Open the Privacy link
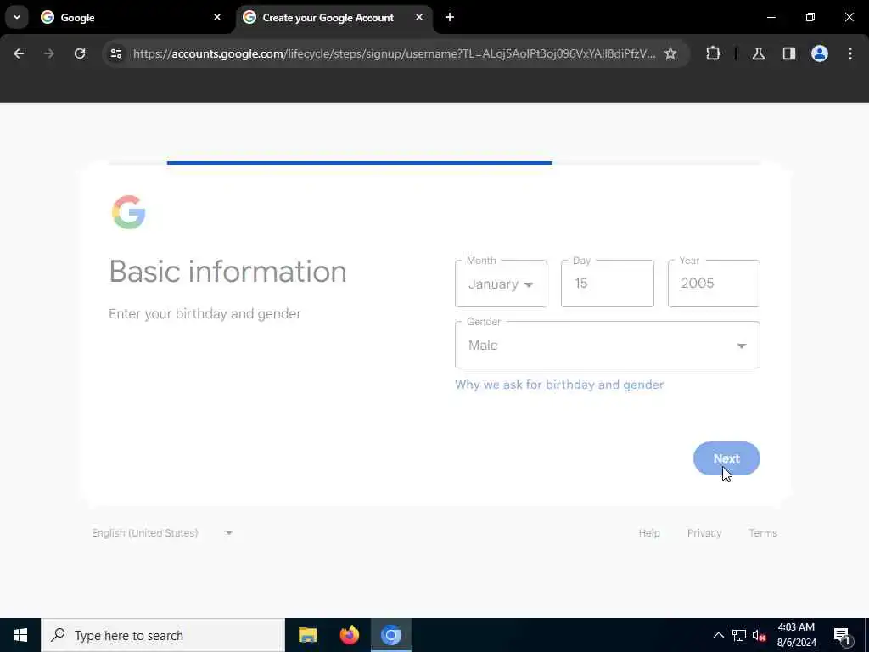 click(x=704, y=533)
